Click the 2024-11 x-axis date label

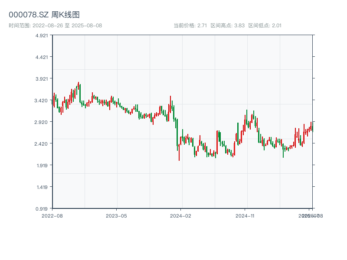pyautogui.click(x=245, y=215)
